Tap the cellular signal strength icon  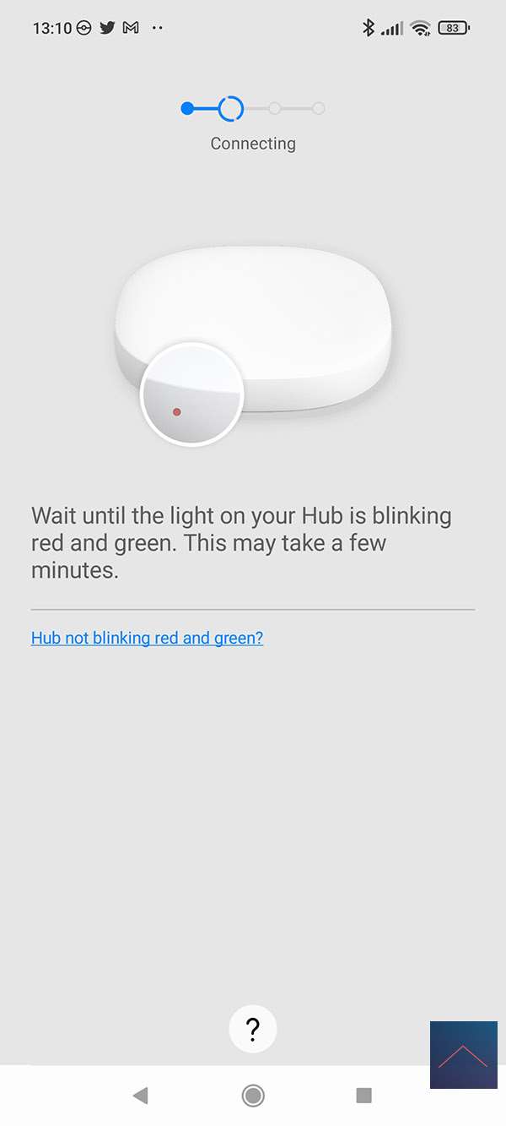391,30
